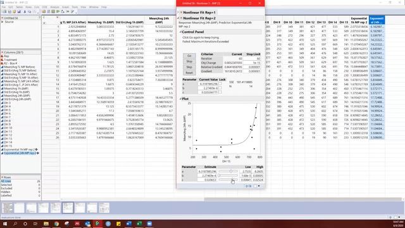Click the Std Err(Avg 1h ΔMP) column header
This screenshot has width=405, height=228.
pos(130,22)
